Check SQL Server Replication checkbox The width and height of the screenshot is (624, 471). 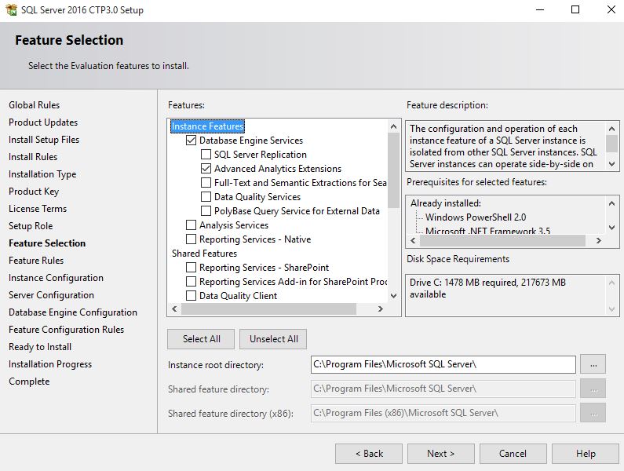click(206, 154)
